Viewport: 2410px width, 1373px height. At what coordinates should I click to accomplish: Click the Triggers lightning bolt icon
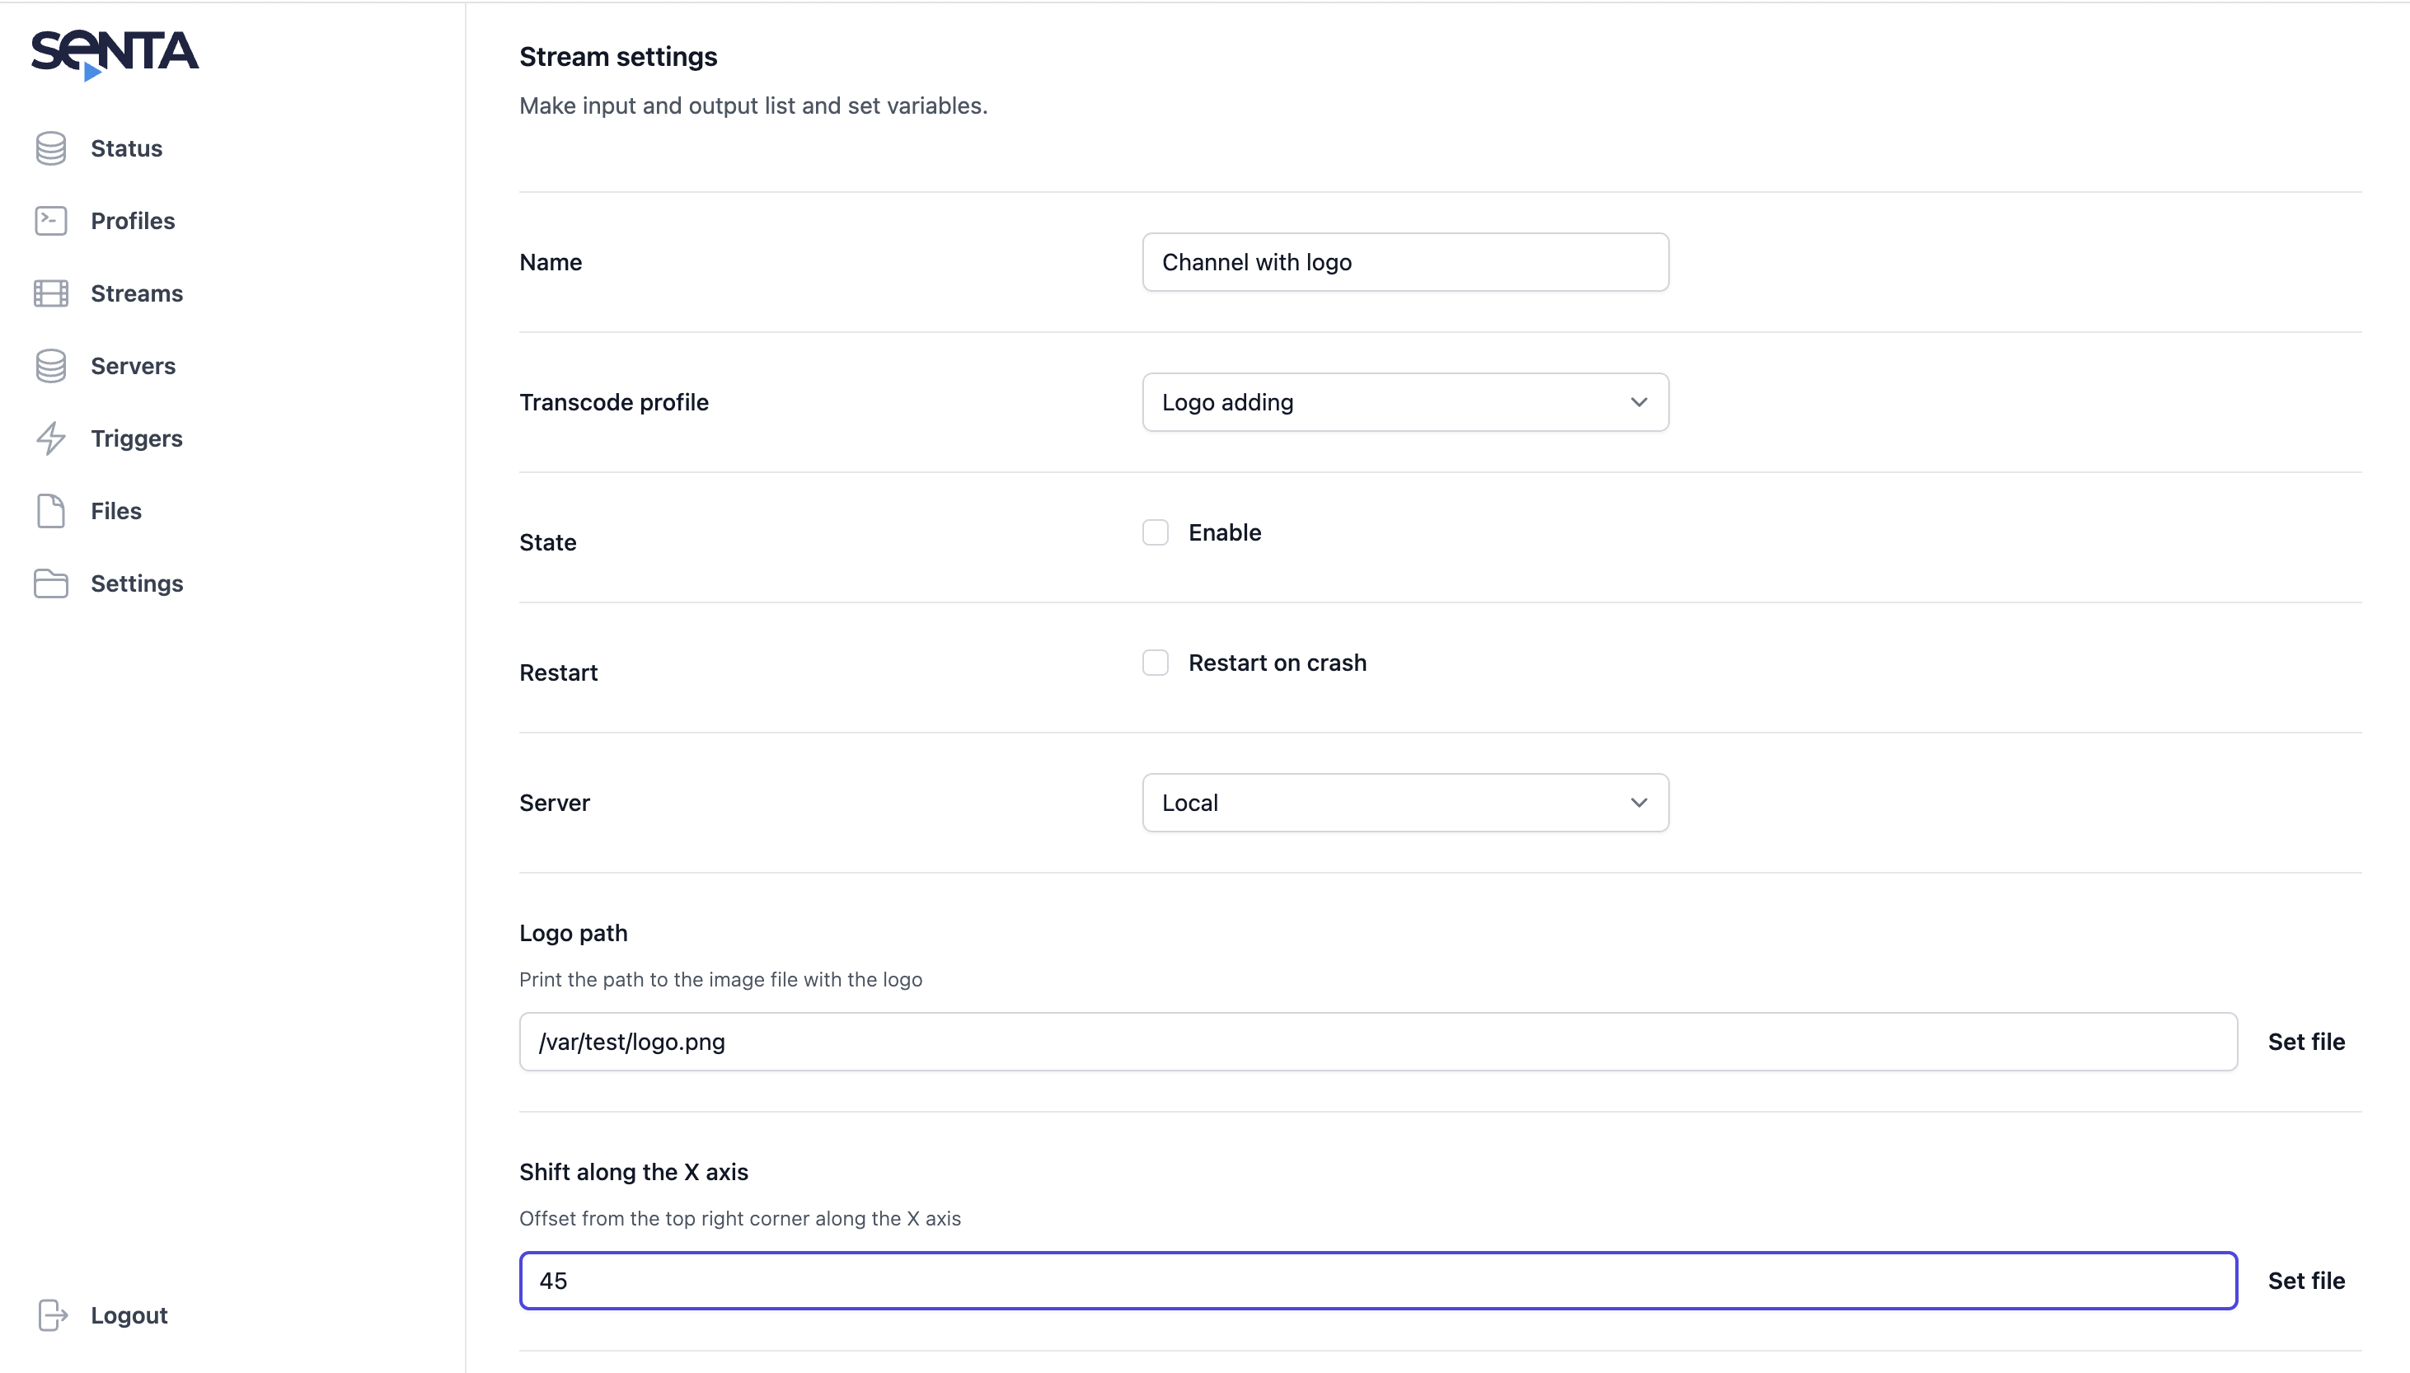coord(51,438)
